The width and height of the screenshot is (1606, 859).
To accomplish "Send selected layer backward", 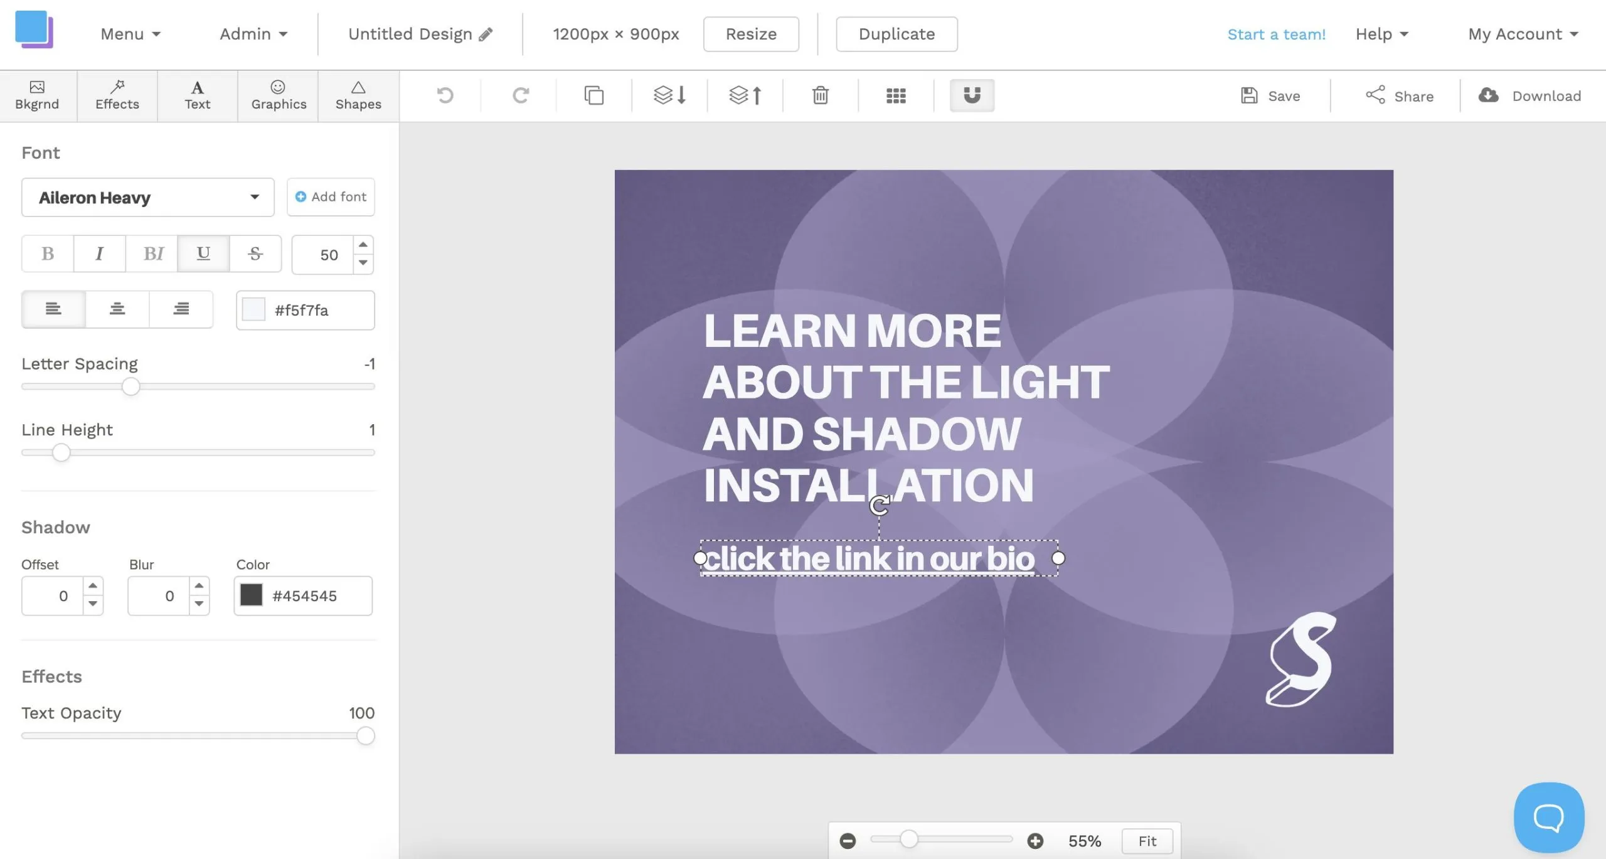I will point(669,95).
